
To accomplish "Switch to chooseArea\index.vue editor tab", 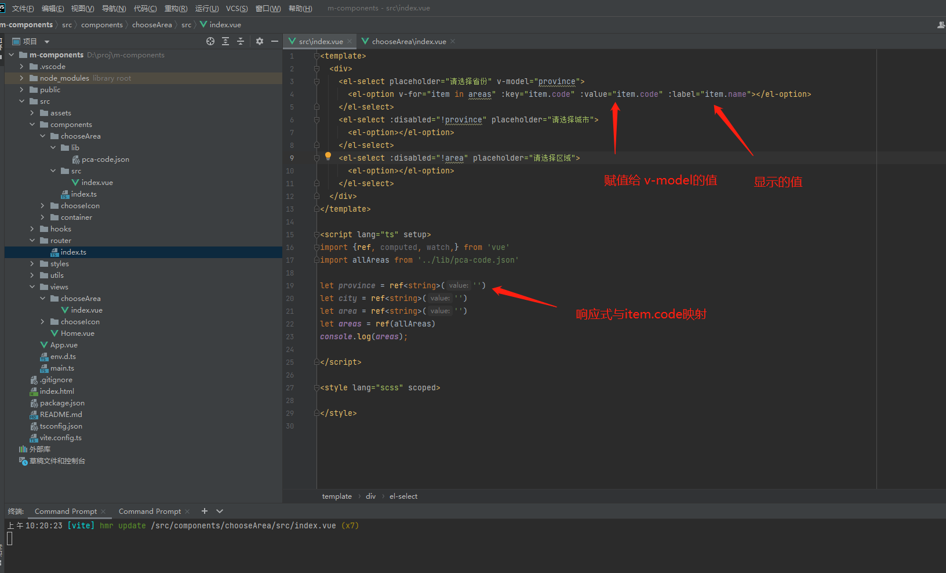I will 409,41.
